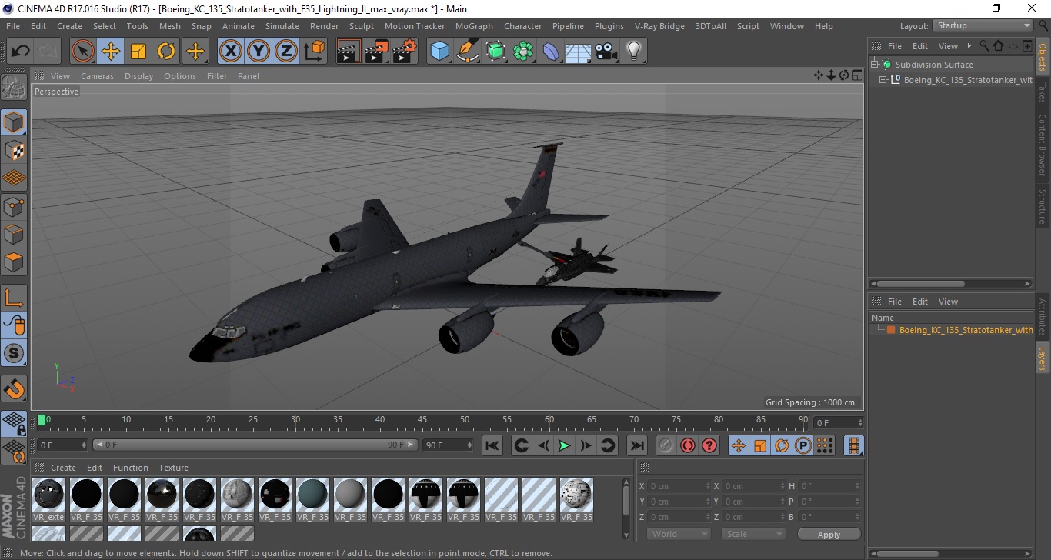Switch to Edges mode

coord(14,234)
